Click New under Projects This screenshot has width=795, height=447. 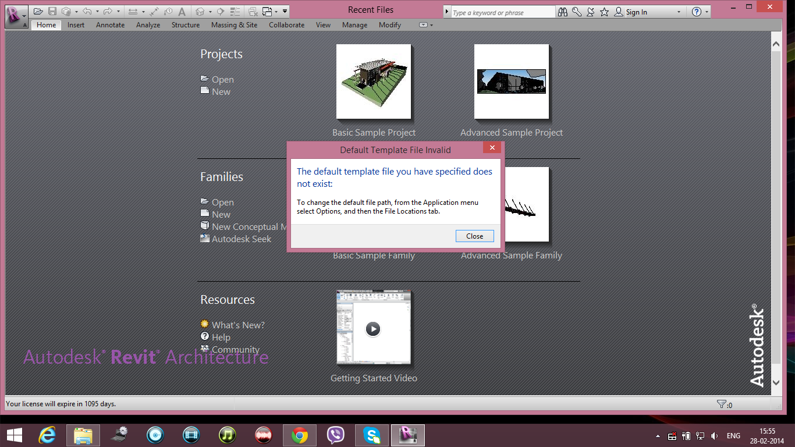click(x=221, y=92)
